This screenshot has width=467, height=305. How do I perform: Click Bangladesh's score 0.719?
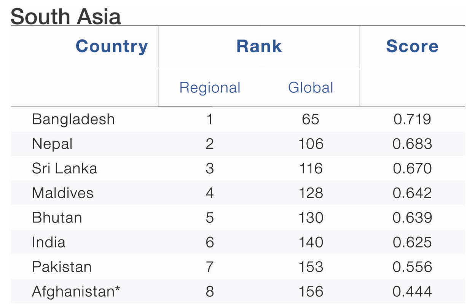coord(412,119)
